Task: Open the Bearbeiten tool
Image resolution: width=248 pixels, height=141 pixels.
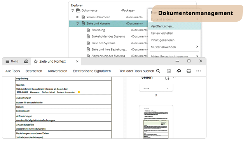Action: (x=34, y=71)
